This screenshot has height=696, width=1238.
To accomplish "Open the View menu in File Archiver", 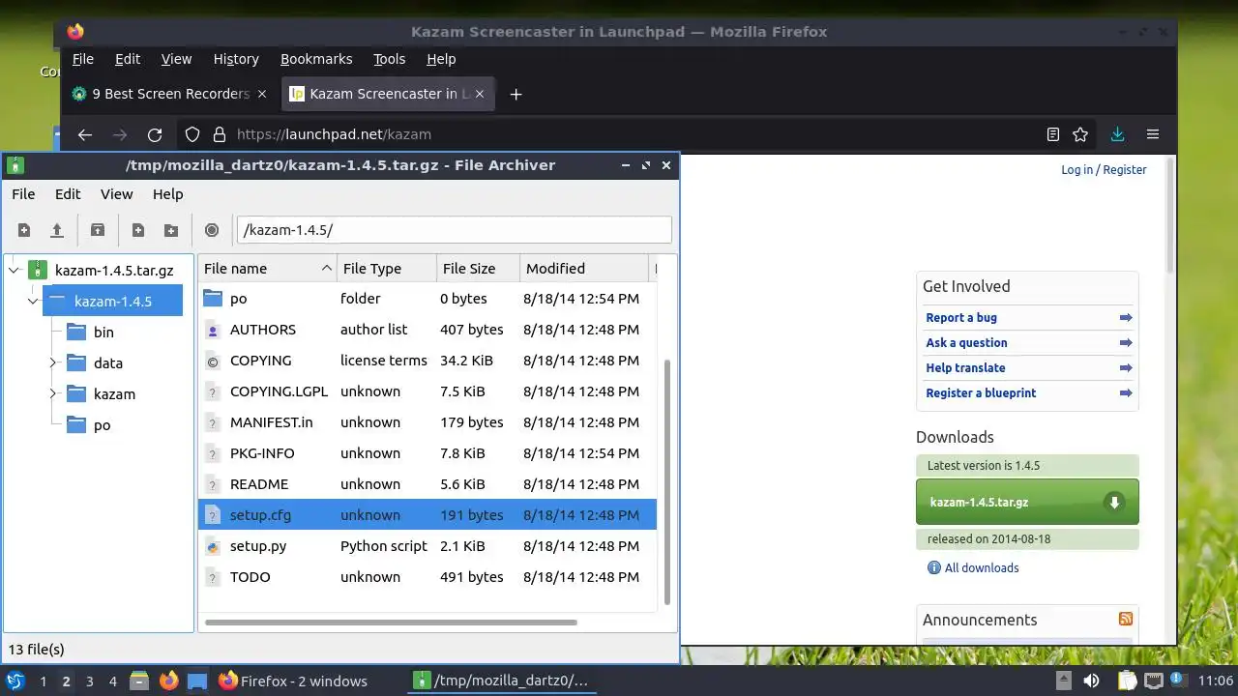I will point(117,194).
